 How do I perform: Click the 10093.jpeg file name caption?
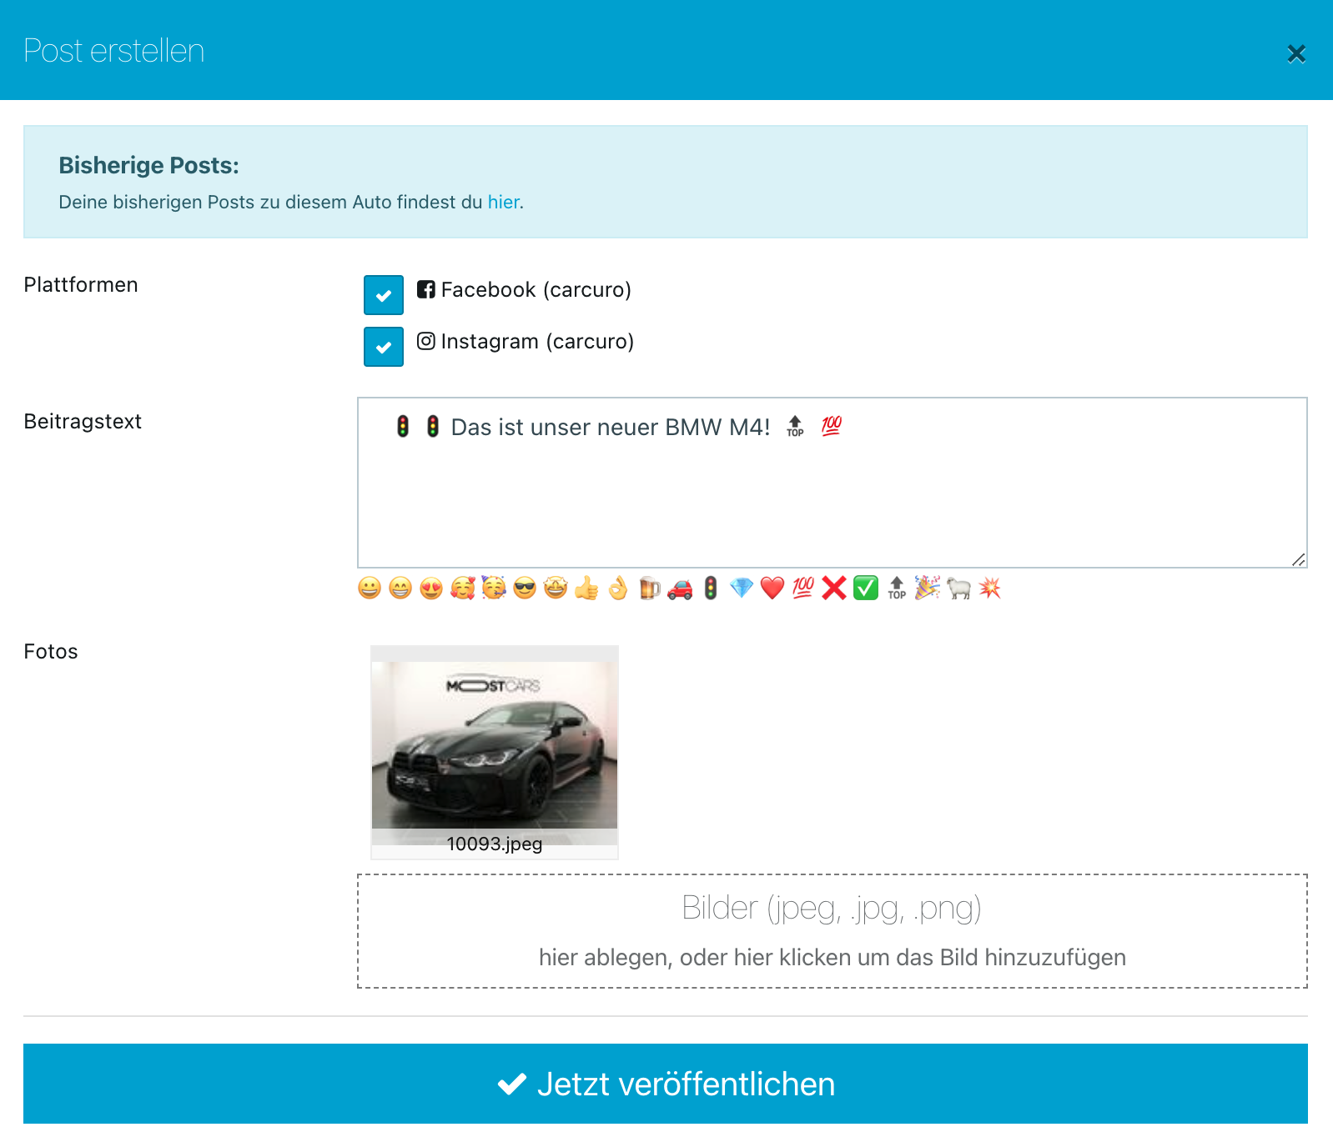495,844
